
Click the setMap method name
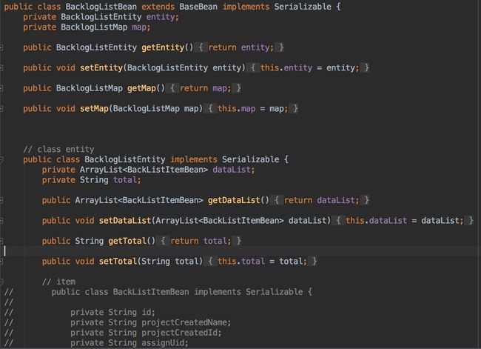click(x=94, y=109)
